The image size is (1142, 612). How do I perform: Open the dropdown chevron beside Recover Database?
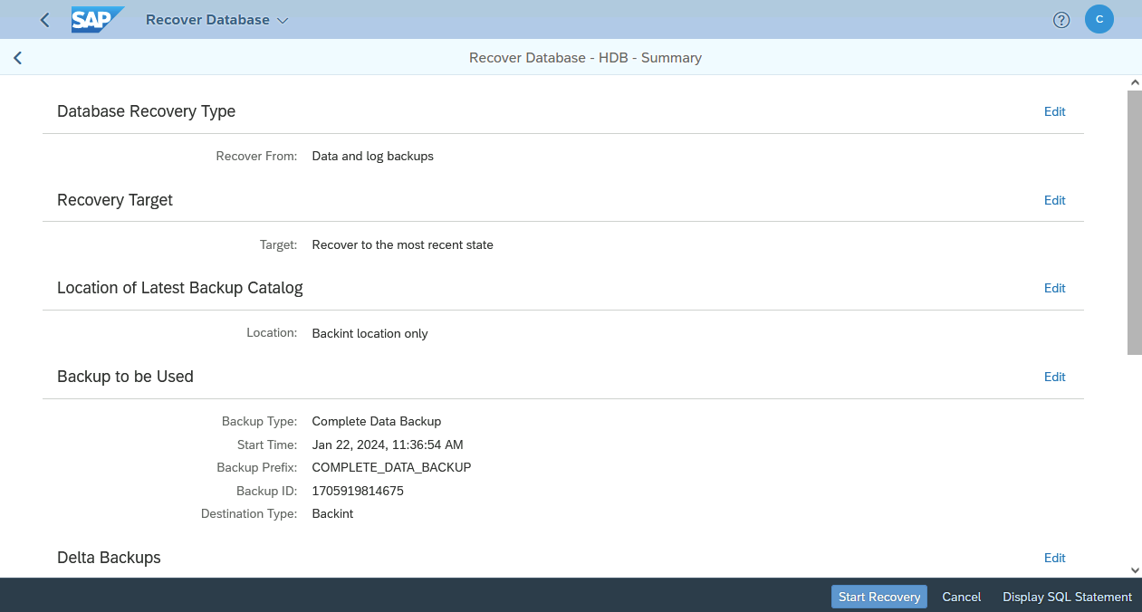[x=282, y=19]
